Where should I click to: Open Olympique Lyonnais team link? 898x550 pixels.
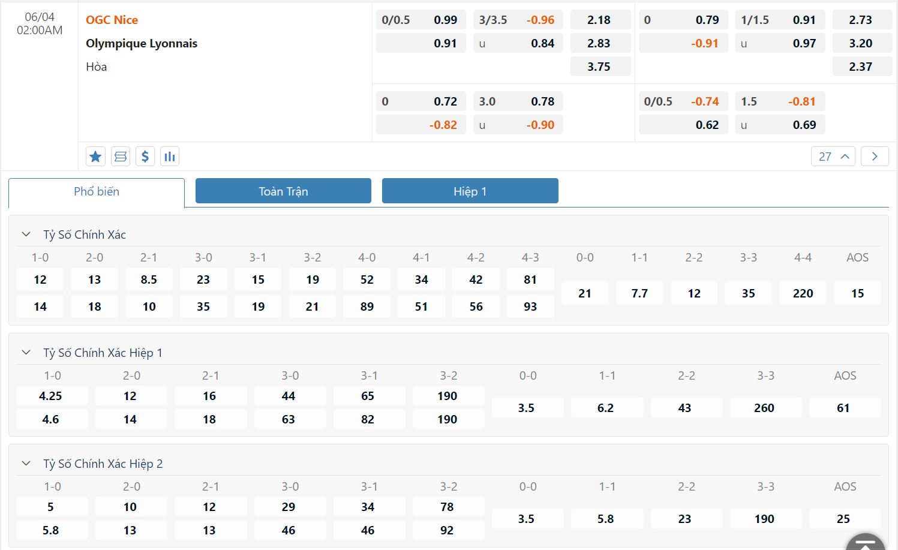(x=142, y=43)
